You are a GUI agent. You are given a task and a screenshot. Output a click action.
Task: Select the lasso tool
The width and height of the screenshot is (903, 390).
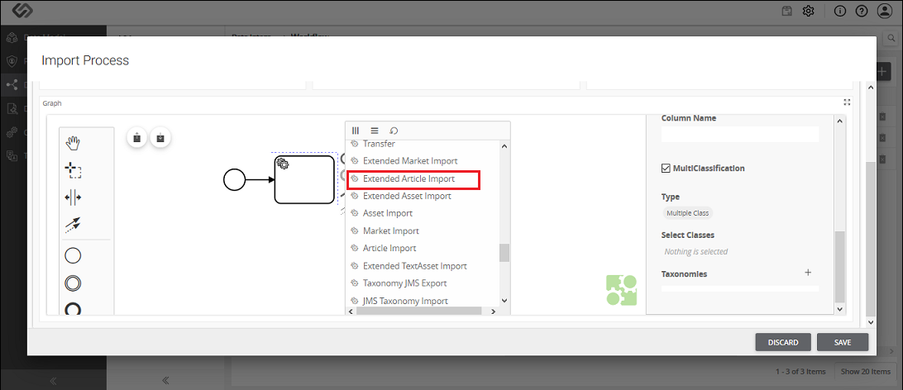click(x=73, y=170)
